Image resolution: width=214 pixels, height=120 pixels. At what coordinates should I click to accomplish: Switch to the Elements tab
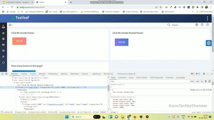pos(14,74)
